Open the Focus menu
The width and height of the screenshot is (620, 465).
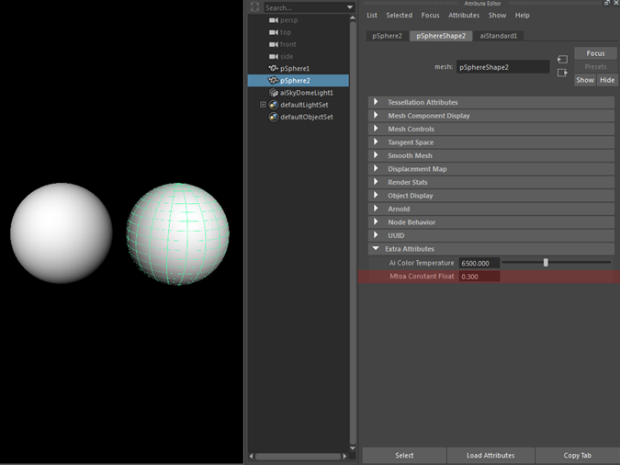pos(430,15)
